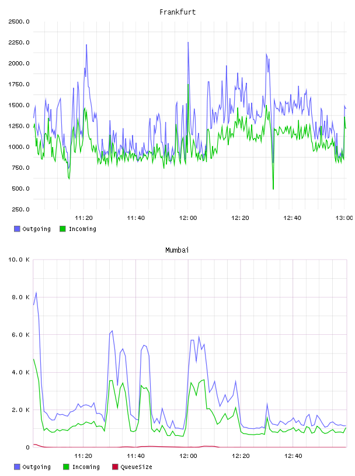Click the Frankfurt y-axis label 250.0
The image size is (355, 476).
(x=20, y=209)
